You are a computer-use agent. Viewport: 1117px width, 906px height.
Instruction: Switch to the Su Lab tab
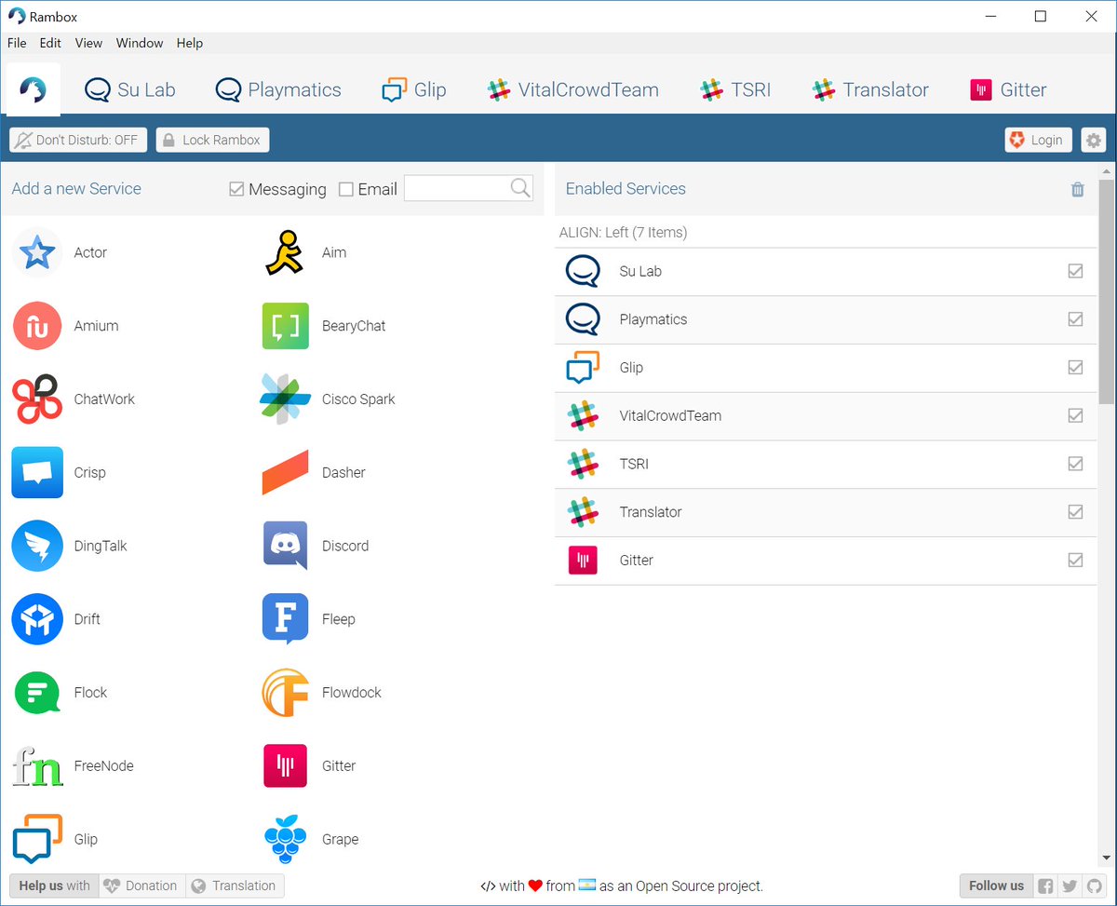tap(129, 89)
